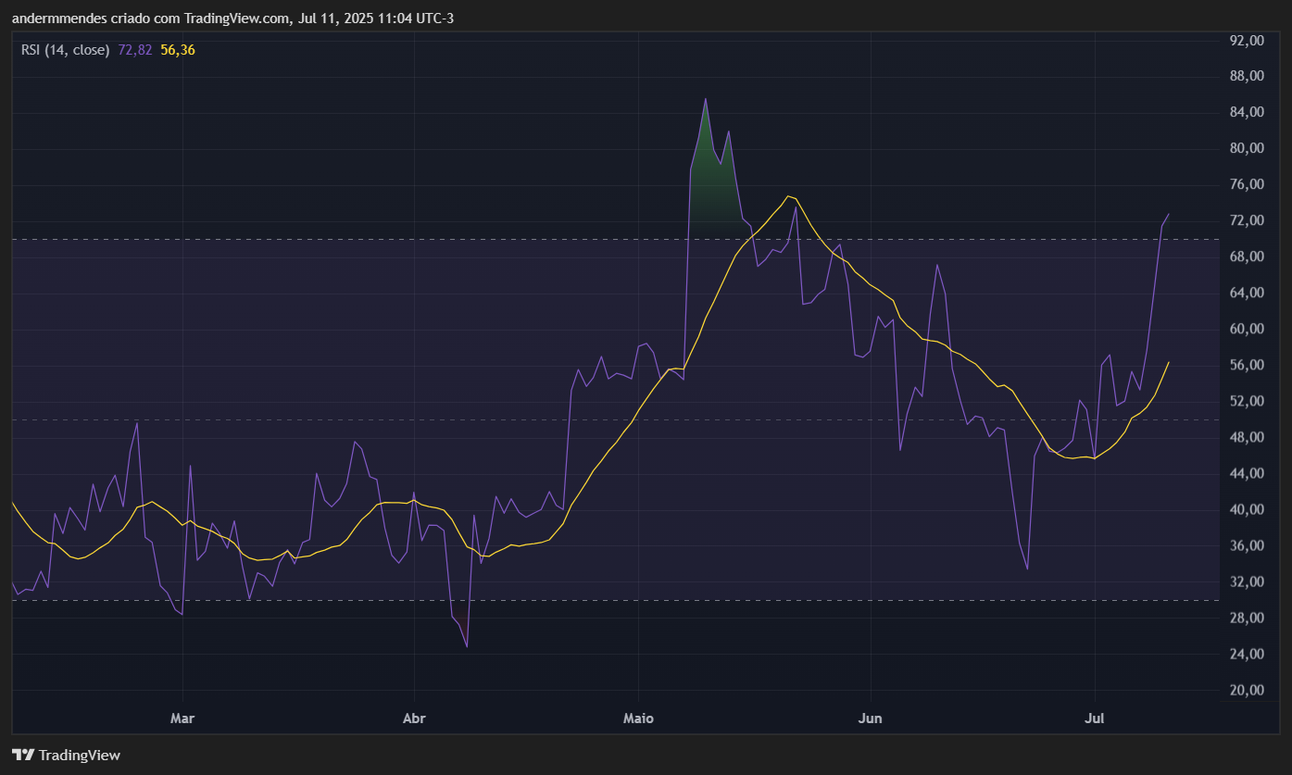The image size is (1292, 775).
Task: Click the 84,00 price scale label
Action: pyautogui.click(x=1247, y=112)
